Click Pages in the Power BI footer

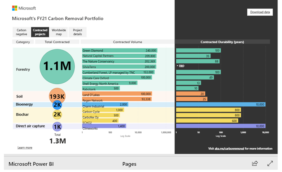click(x=129, y=164)
